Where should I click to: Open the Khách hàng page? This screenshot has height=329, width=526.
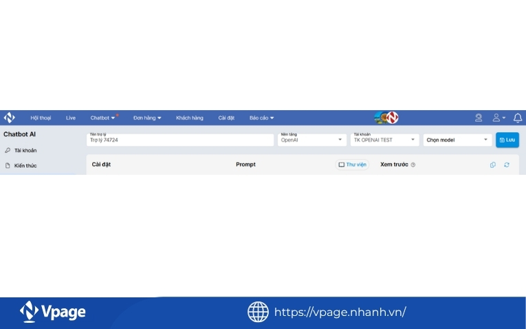pyautogui.click(x=190, y=118)
